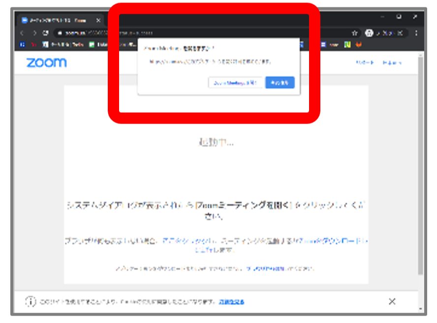This screenshot has width=437, height=323.
Task: Bookmark this page with the star icon
Action: [x=354, y=33]
